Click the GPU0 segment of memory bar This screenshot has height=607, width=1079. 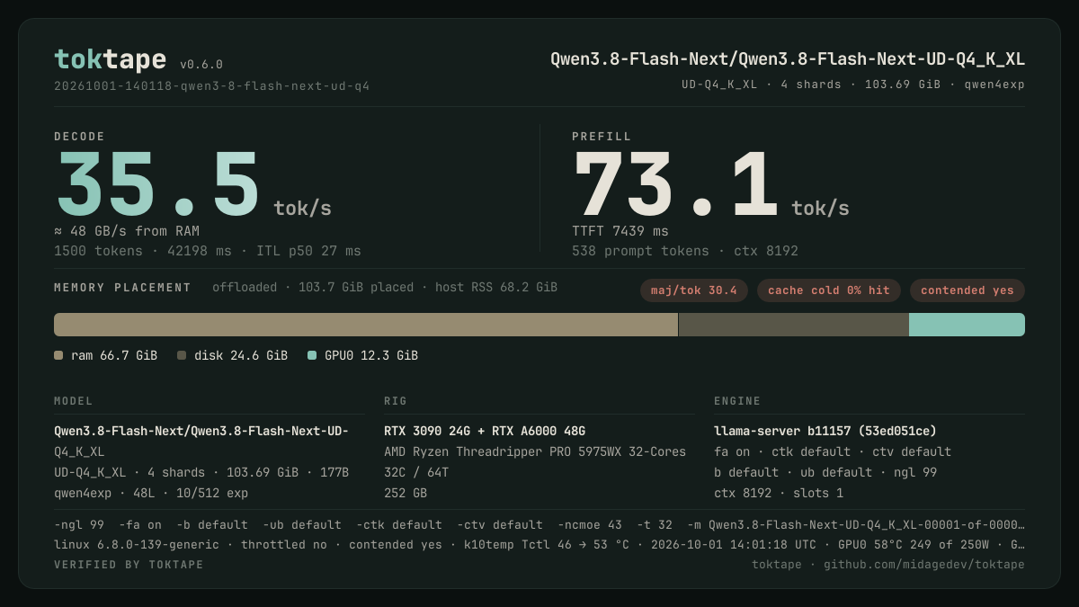click(967, 325)
